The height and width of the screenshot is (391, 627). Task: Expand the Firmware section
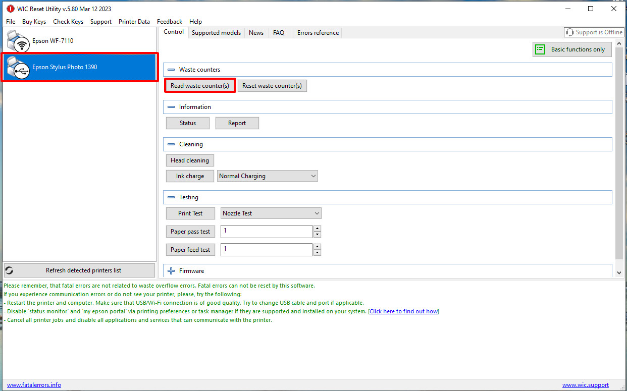[x=171, y=271]
